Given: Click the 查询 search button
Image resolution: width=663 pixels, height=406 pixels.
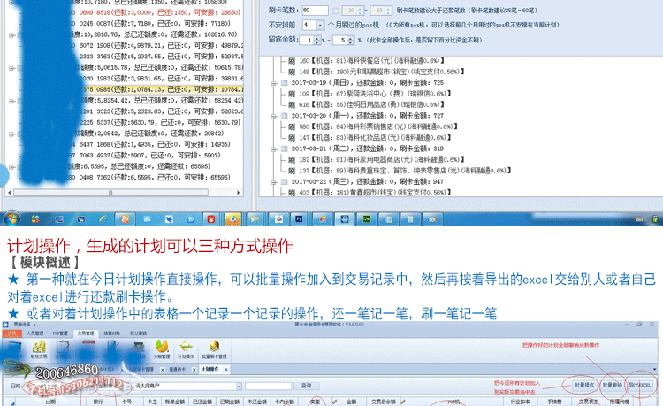Looking at the screenshot, I should [x=306, y=386].
